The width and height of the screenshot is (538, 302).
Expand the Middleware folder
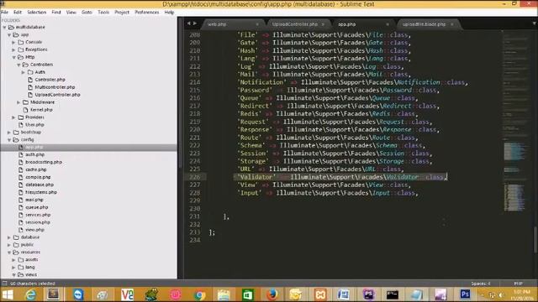pos(18,102)
